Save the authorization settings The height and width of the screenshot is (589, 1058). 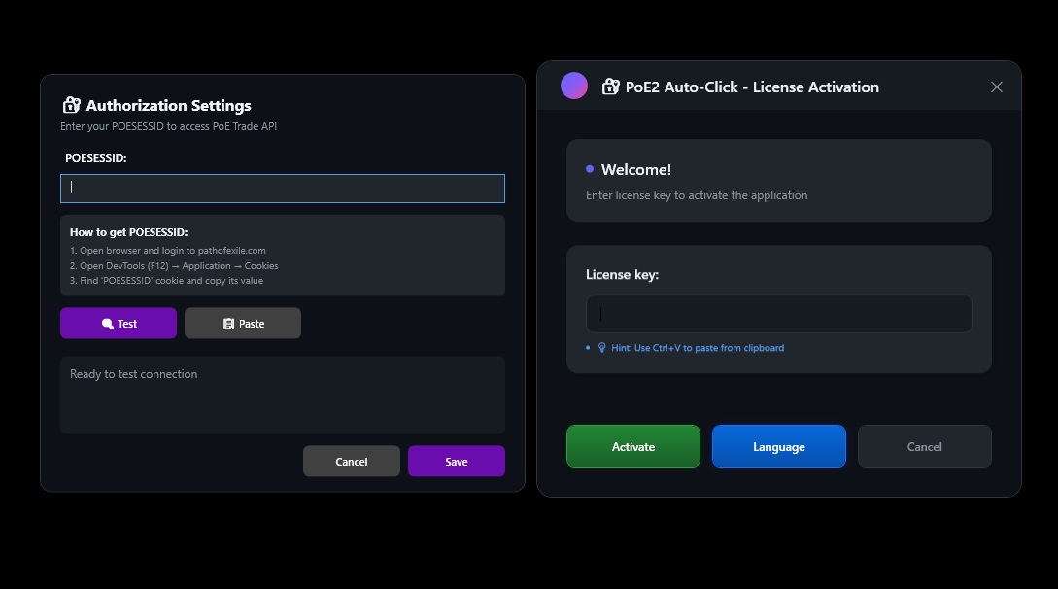pos(456,461)
